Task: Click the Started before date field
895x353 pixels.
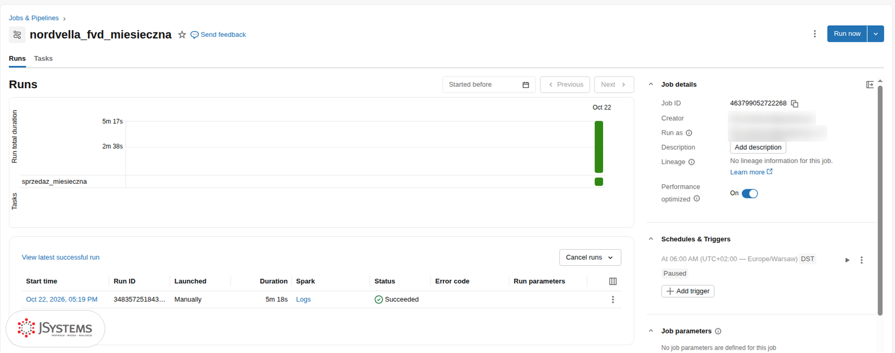Action: click(x=489, y=85)
